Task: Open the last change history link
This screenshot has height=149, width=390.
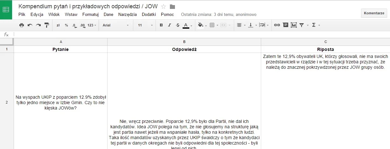Action: click(x=219, y=15)
